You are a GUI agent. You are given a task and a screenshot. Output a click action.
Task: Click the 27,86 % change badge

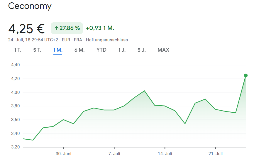pyautogui.click(x=67, y=28)
